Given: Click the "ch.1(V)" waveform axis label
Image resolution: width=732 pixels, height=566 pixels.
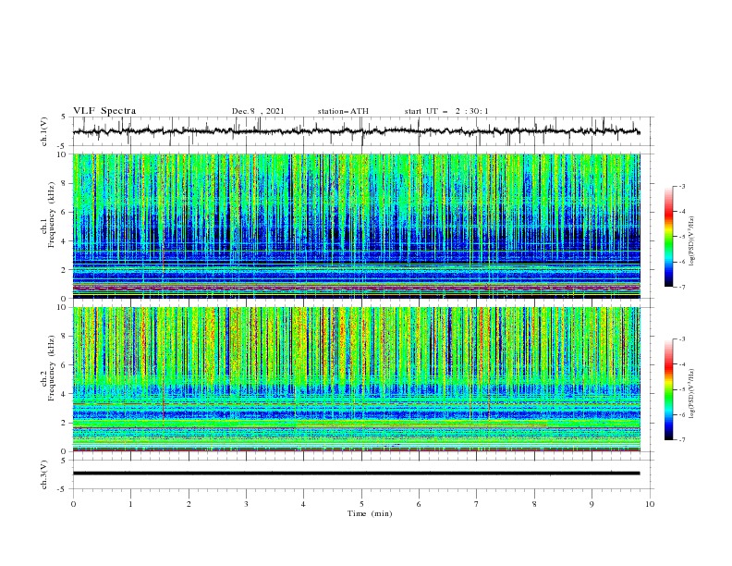Looking at the screenshot, I should pos(44,131).
